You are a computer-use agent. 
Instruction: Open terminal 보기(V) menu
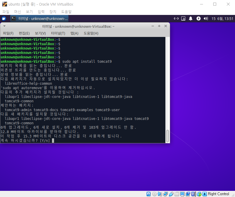[x=40, y=33]
